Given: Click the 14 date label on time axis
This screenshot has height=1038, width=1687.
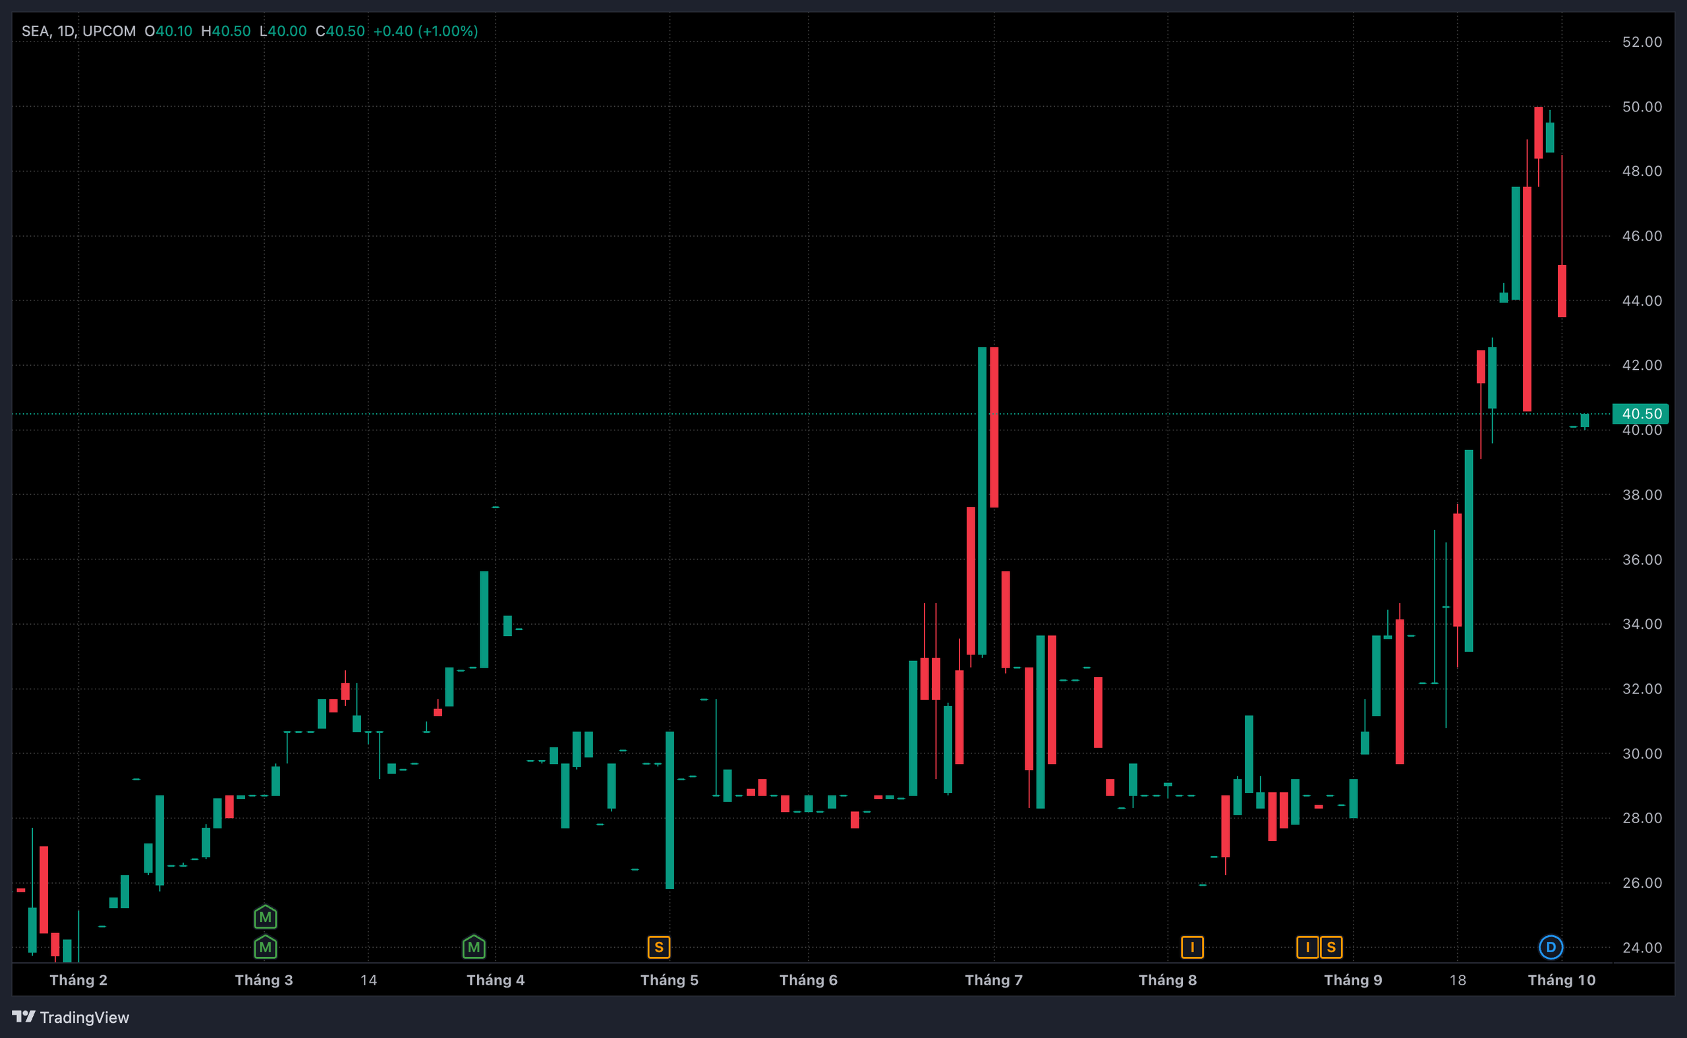Looking at the screenshot, I should pos(368,979).
